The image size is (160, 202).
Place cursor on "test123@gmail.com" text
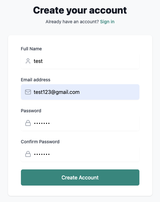[57, 92]
